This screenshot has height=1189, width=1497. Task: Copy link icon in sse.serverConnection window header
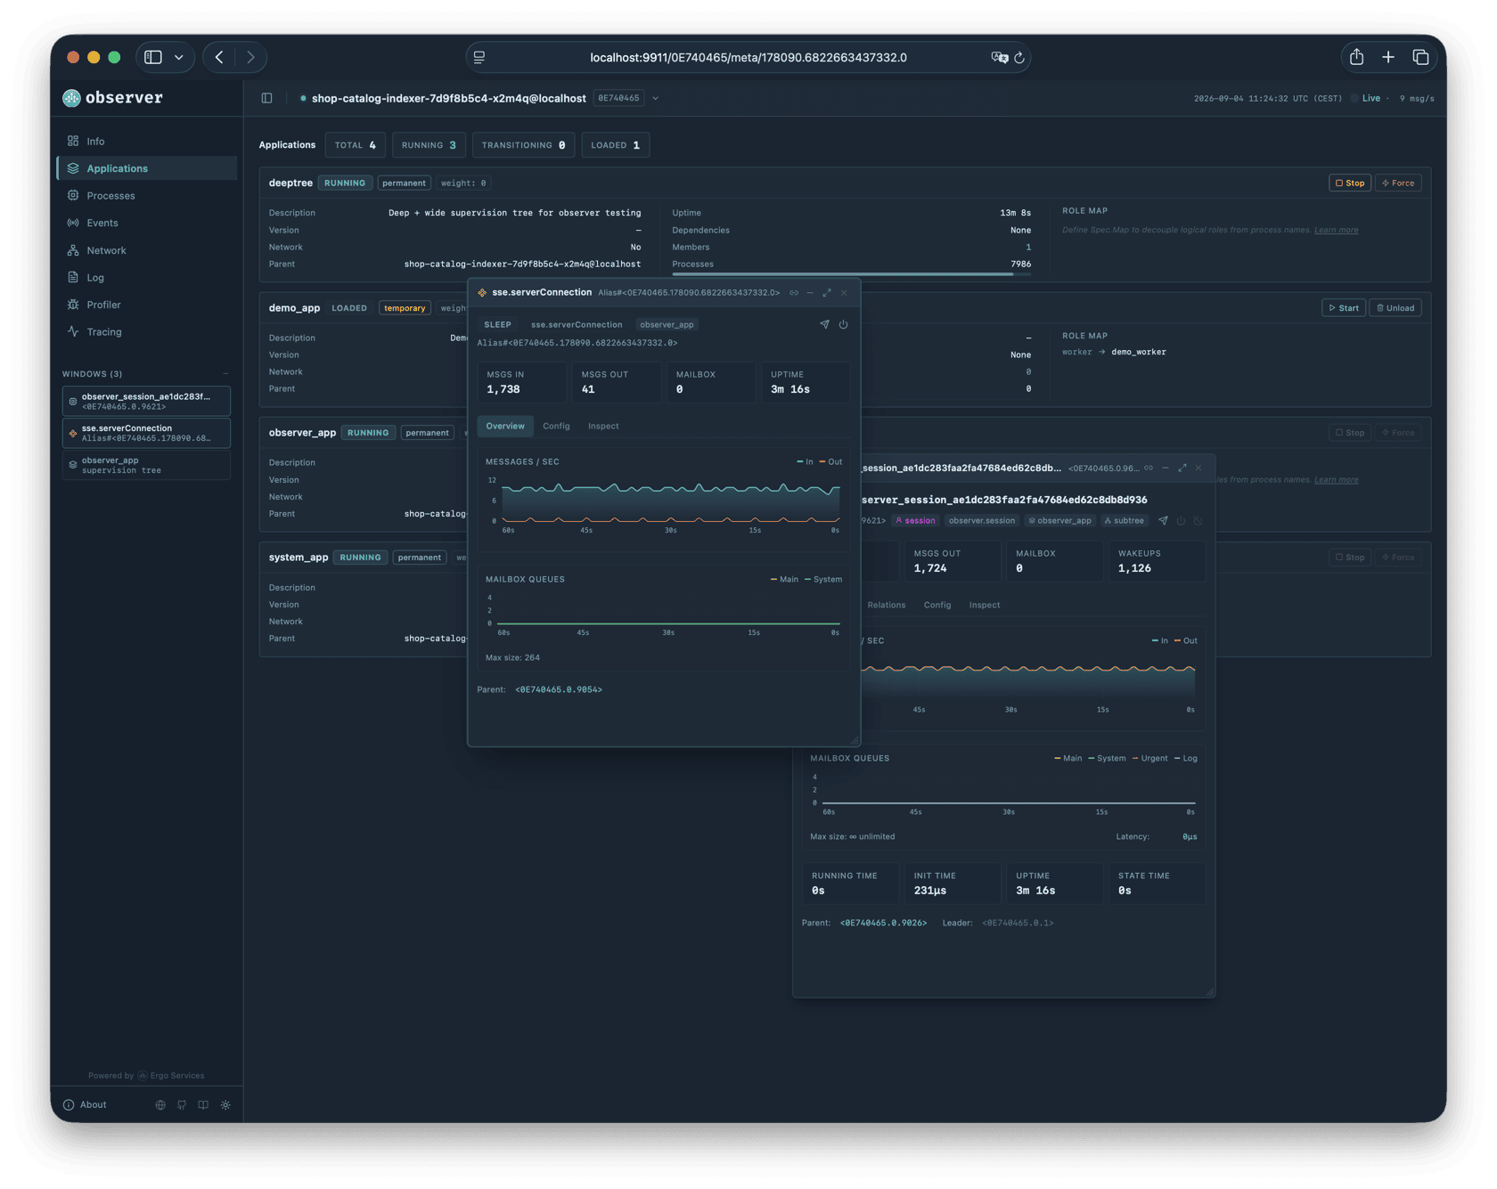point(794,292)
